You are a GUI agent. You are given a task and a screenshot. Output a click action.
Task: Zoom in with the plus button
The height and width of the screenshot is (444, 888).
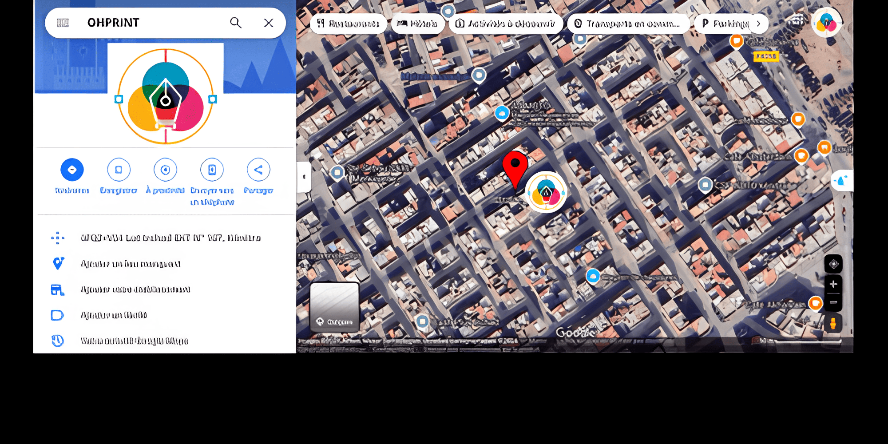(833, 284)
